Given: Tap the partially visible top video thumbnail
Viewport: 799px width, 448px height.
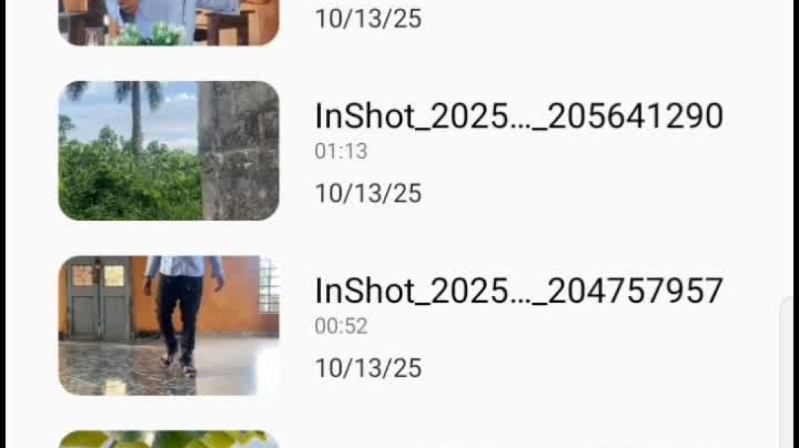Looking at the screenshot, I should coord(169,22).
